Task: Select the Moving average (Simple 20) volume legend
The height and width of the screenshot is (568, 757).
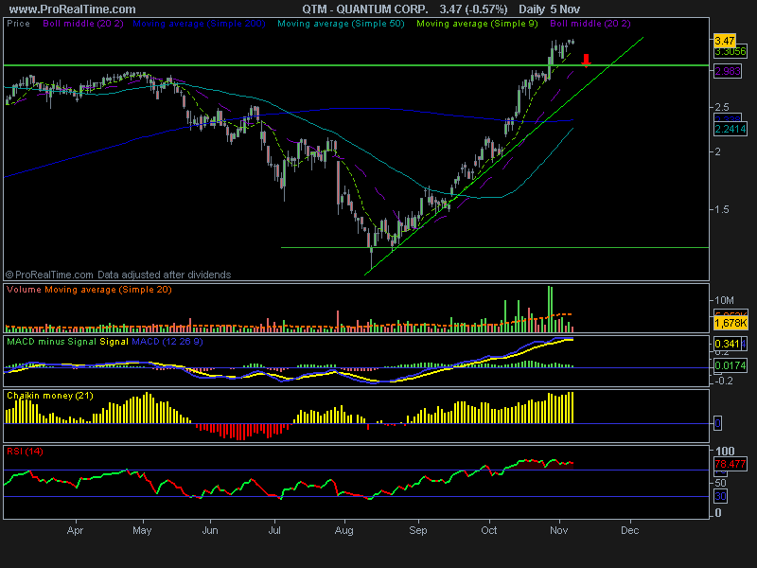Action: (x=108, y=290)
